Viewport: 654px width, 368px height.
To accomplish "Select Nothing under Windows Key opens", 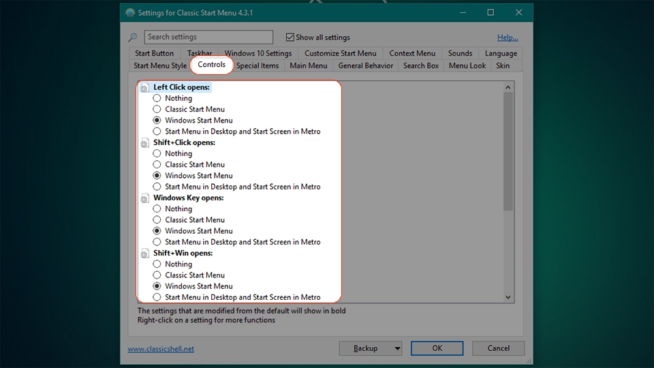I will 157,209.
